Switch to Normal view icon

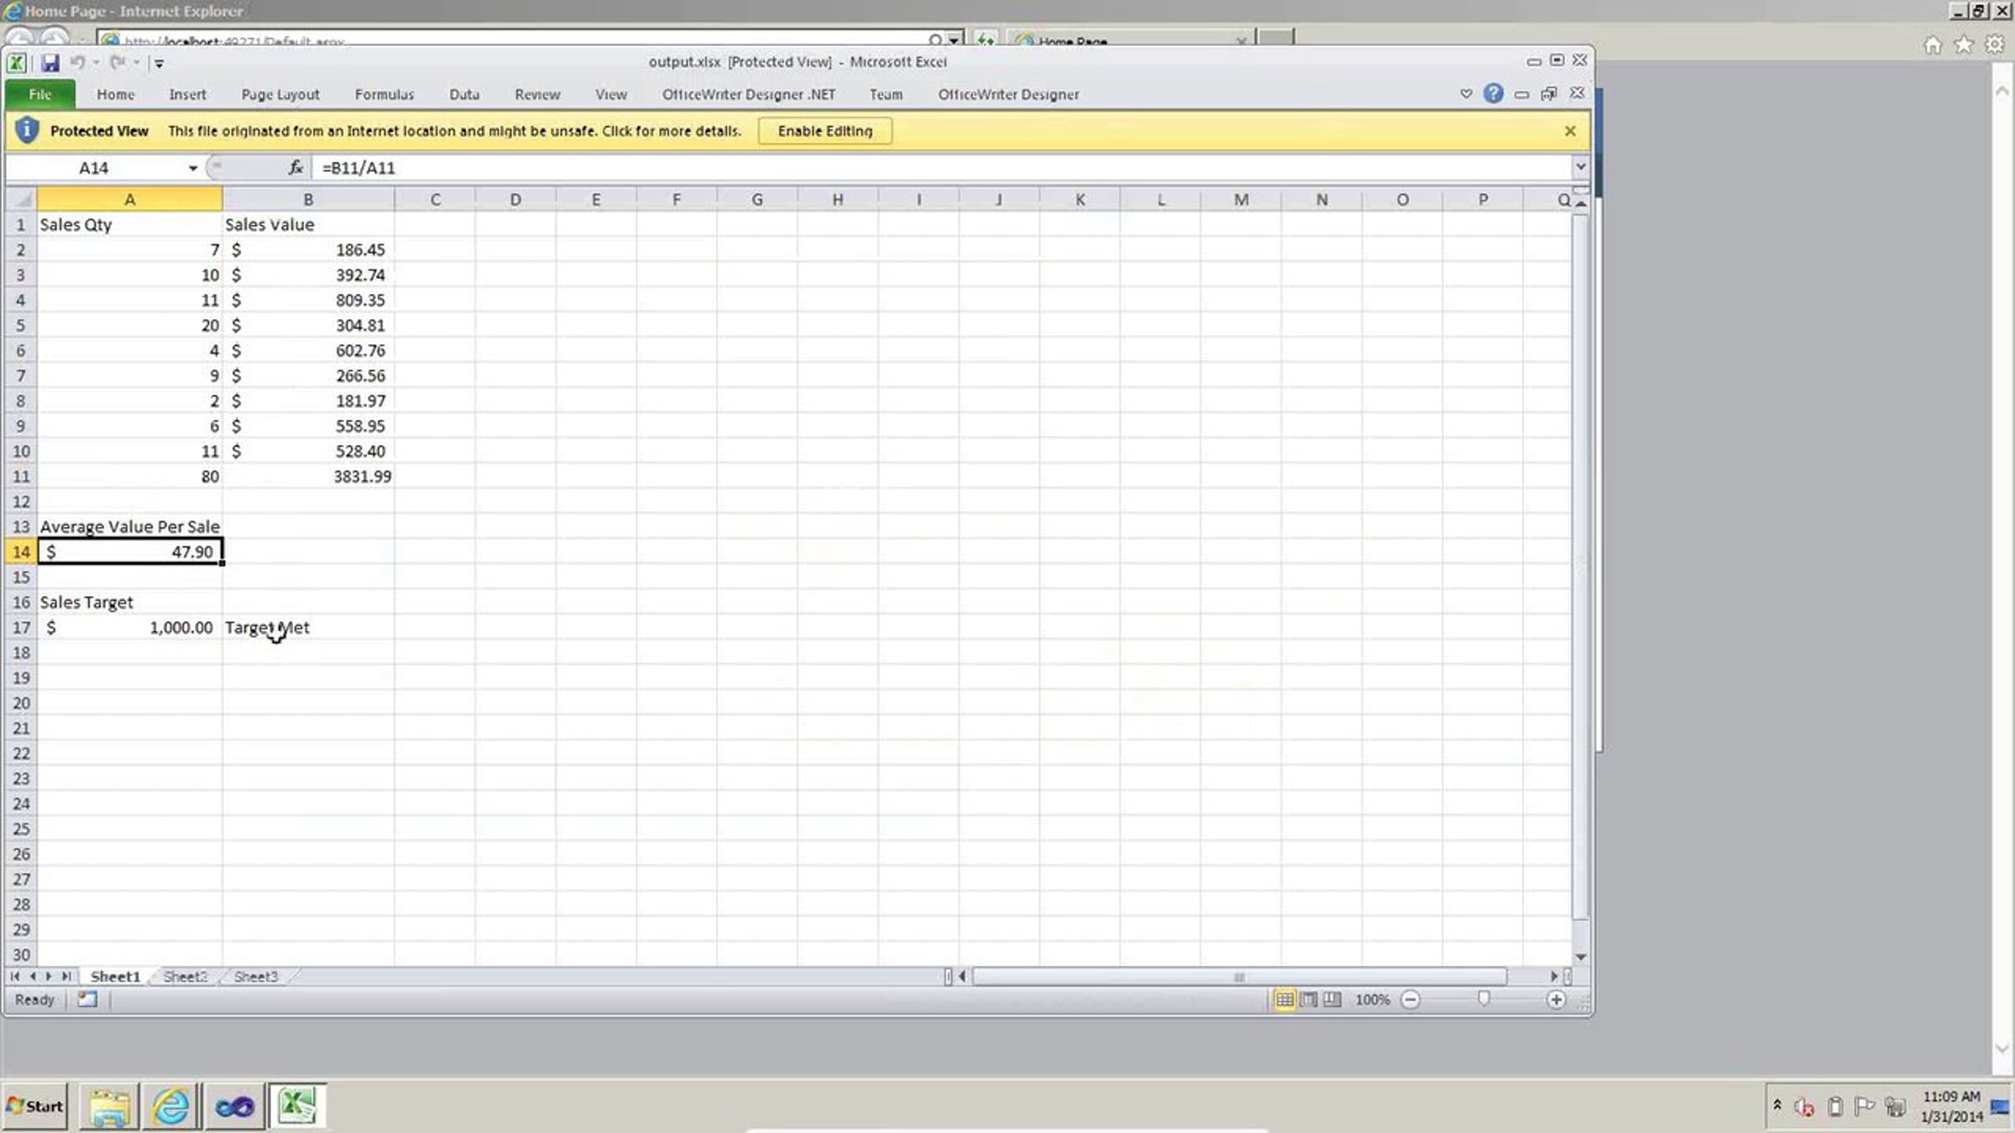[x=1284, y=1000]
